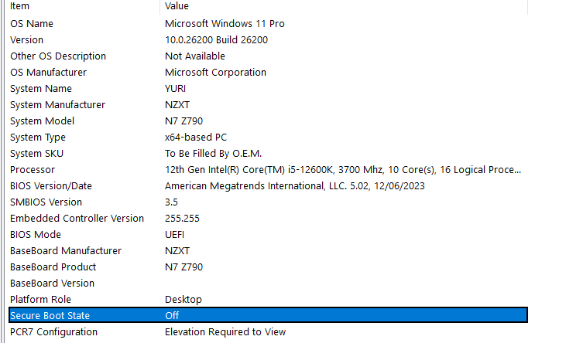The width and height of the screenshot is (583, 343).
Task: Select the Other OS Description row
Action: 58,56
